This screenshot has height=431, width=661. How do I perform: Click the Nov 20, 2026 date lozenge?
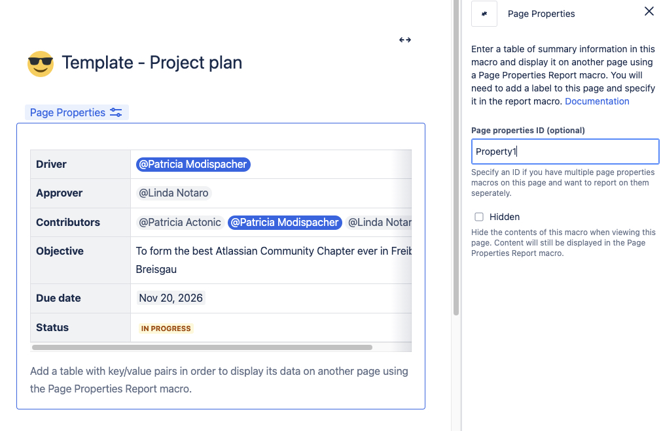pyautogui.click(x=170, y=298)
